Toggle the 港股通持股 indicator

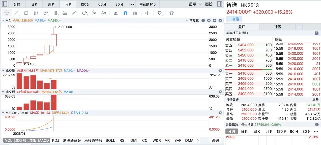coord(93,140)
